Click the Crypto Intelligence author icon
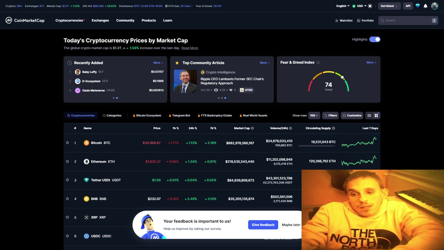The width and height of the screenshot is (444, 250). pos(203,72)
